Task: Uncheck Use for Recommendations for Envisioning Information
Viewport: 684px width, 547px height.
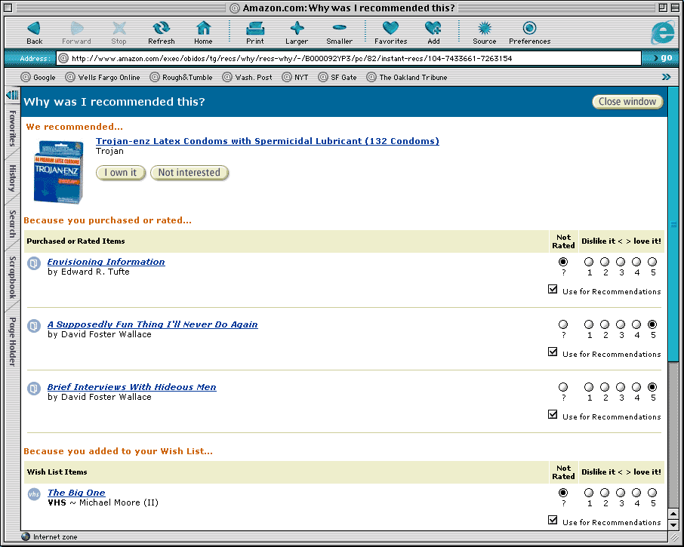Action: tap(553, 290)
